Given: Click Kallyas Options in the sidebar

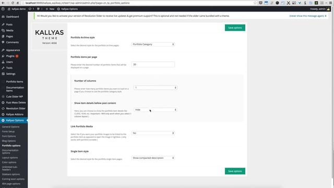Looking at the screenshot, I should pos(14,121).
